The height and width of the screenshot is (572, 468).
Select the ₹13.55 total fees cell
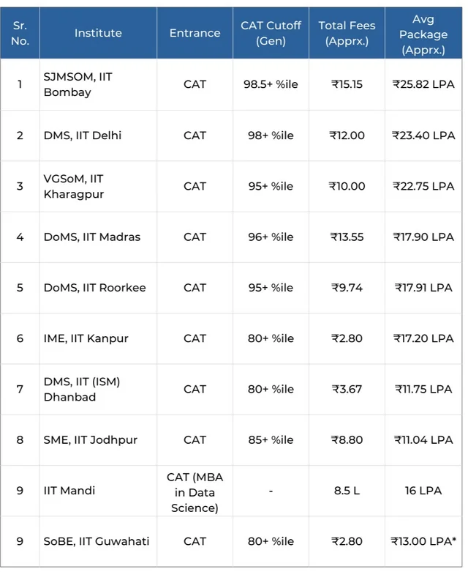347,237
